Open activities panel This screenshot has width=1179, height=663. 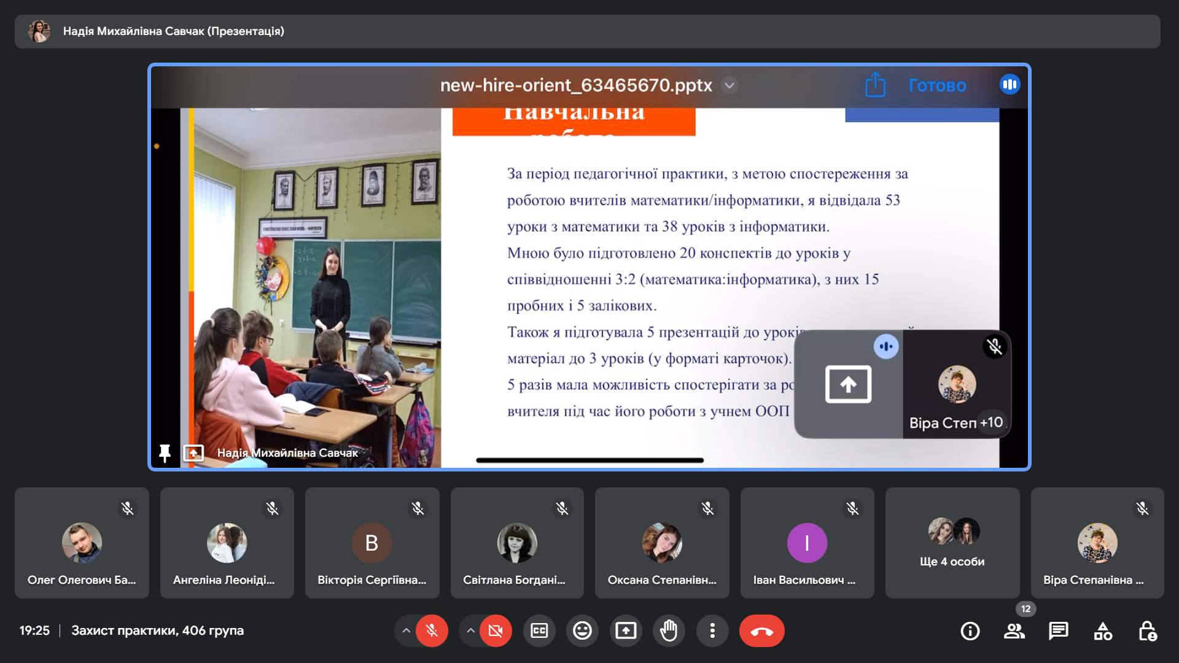(x=1103, y=630)
